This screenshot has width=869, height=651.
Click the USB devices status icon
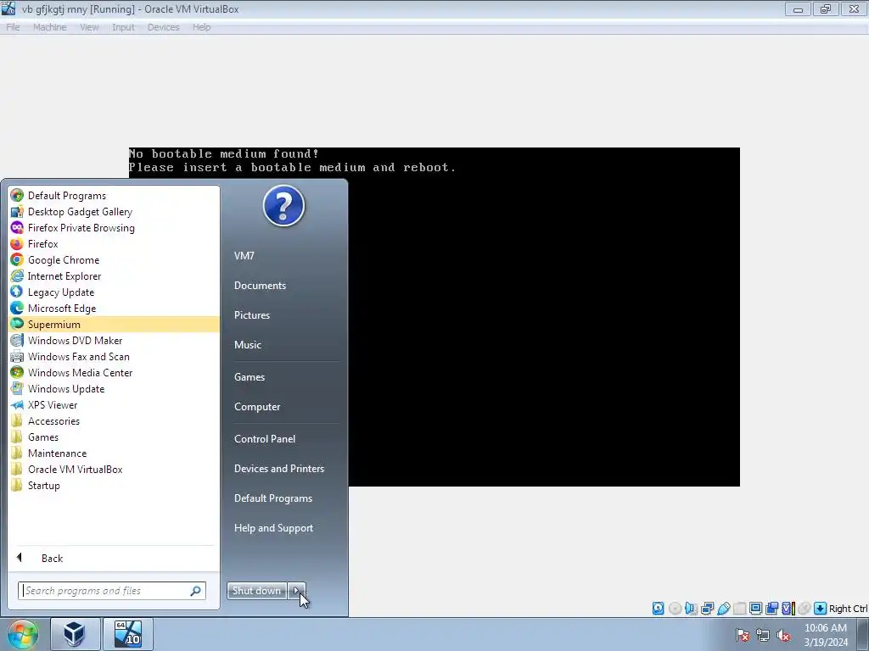(x=723, y=609)
